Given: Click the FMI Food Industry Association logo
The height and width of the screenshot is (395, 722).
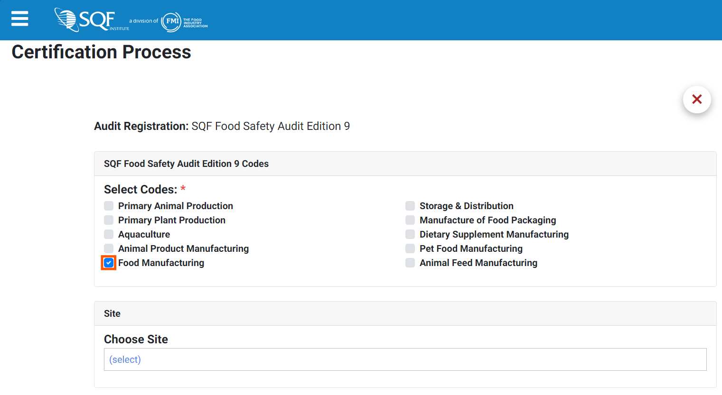Looking at the screenshot, I should (x=184, y=22).
